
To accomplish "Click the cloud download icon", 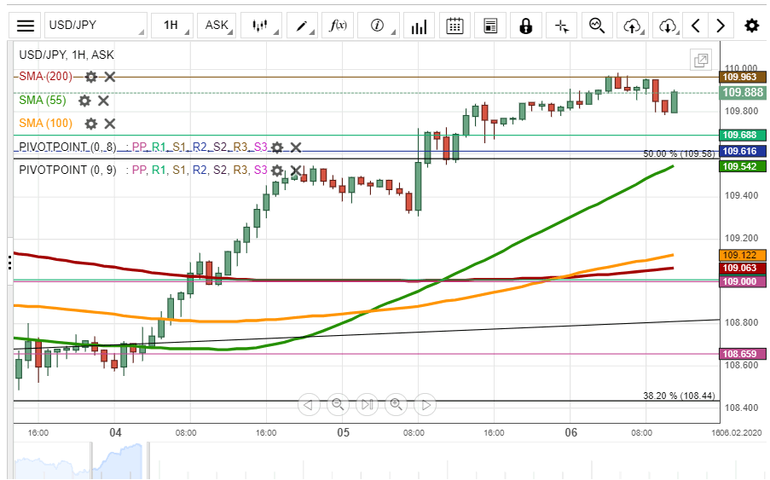I will click(x=668, y=26).
